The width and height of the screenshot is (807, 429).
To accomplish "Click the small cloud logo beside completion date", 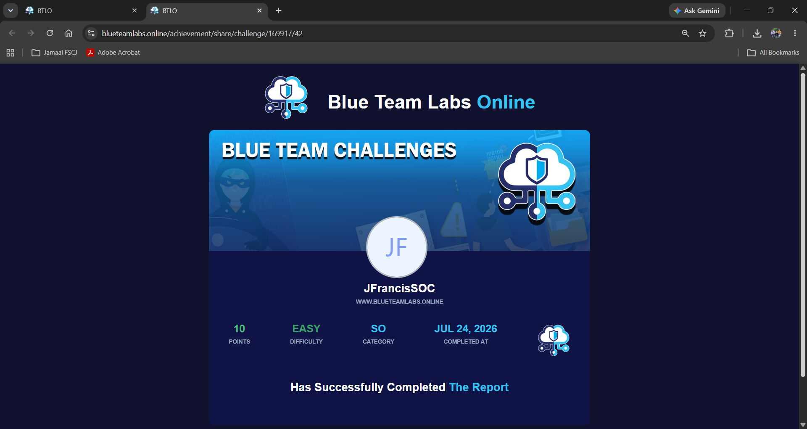I will (x=554, y=340).
